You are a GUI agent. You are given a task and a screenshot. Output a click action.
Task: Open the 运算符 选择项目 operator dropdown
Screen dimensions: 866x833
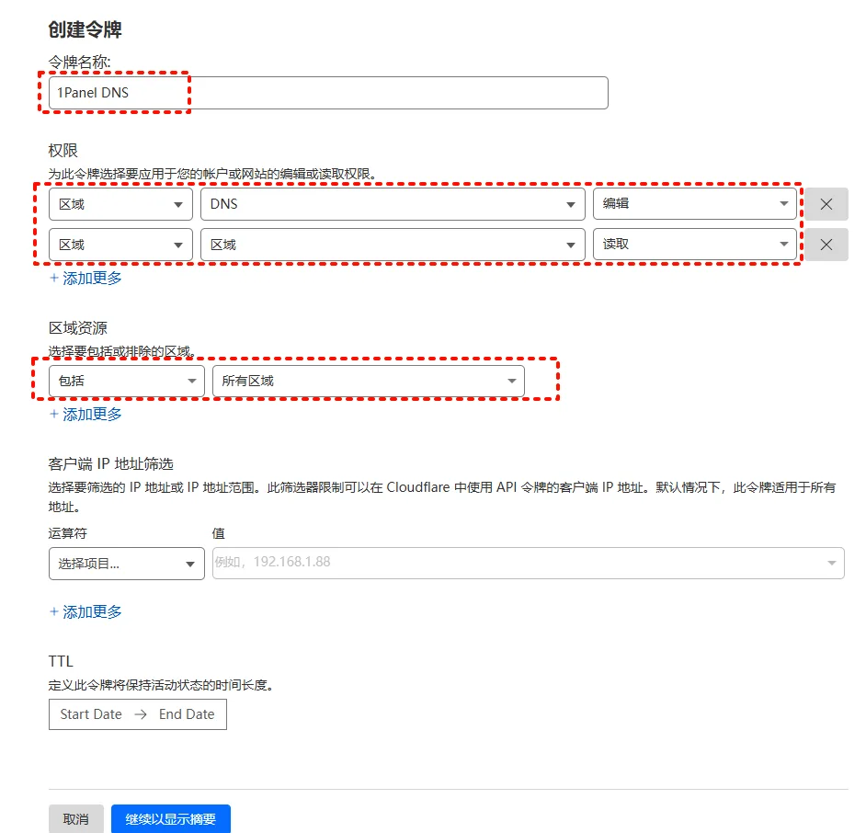point(126,564)
